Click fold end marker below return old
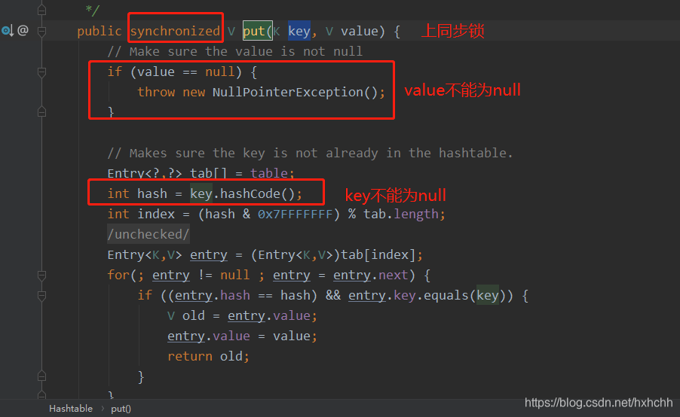The width and height of the screenshot is (680, 417). click(x=42, y=376)
